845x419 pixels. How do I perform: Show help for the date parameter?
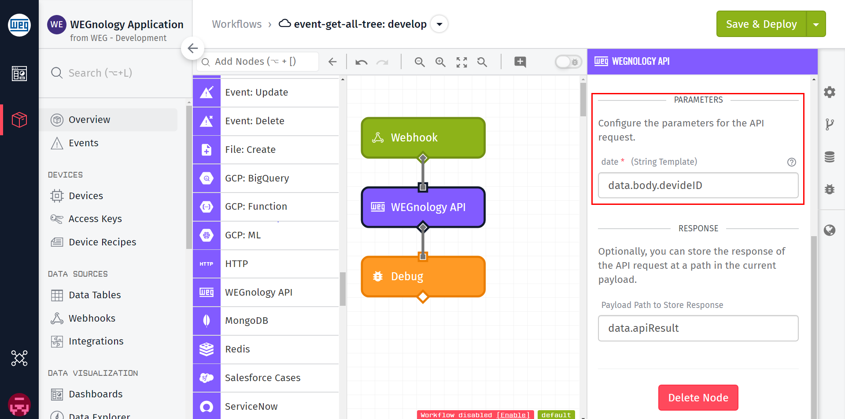(792, 162)
